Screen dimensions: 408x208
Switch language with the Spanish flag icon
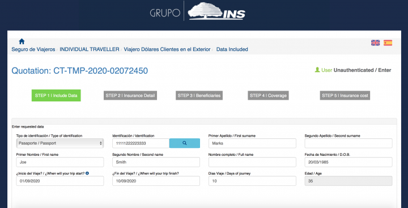tap(388, 43)
